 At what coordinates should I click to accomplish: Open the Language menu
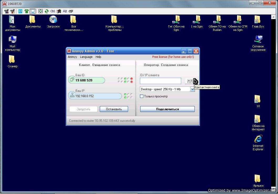coord(86,57)
